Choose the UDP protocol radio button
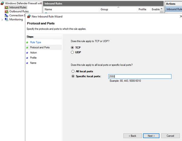The height and width of the screenshot is (141, 182). click(x=72, y=52)
